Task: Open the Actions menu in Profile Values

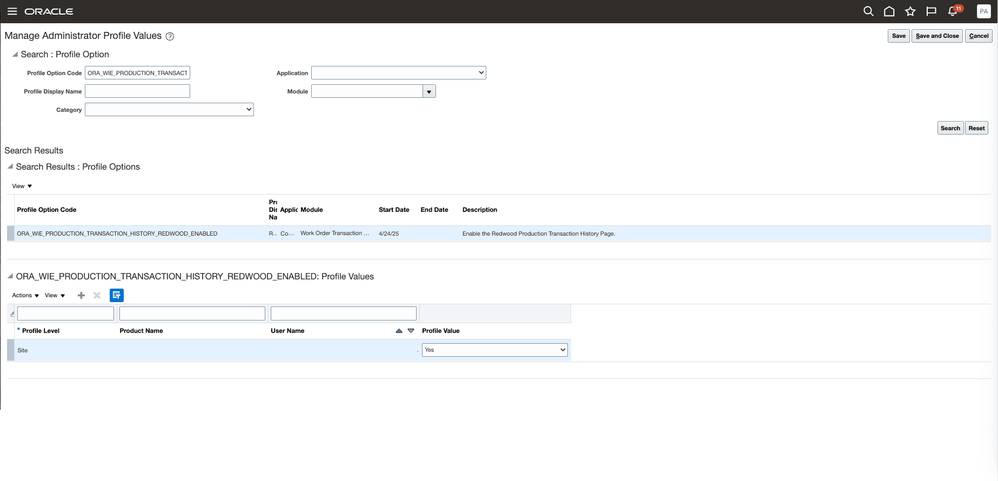Action: (x=25, y=295)
